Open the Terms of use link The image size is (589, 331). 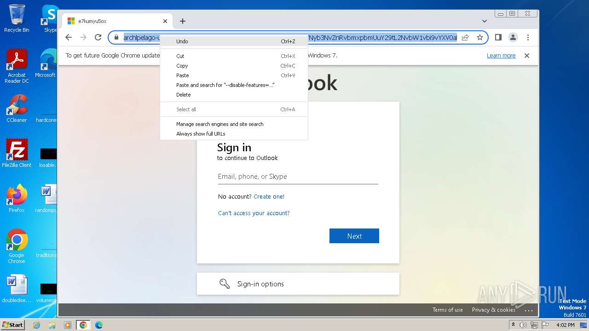click(x=447, y=310)
